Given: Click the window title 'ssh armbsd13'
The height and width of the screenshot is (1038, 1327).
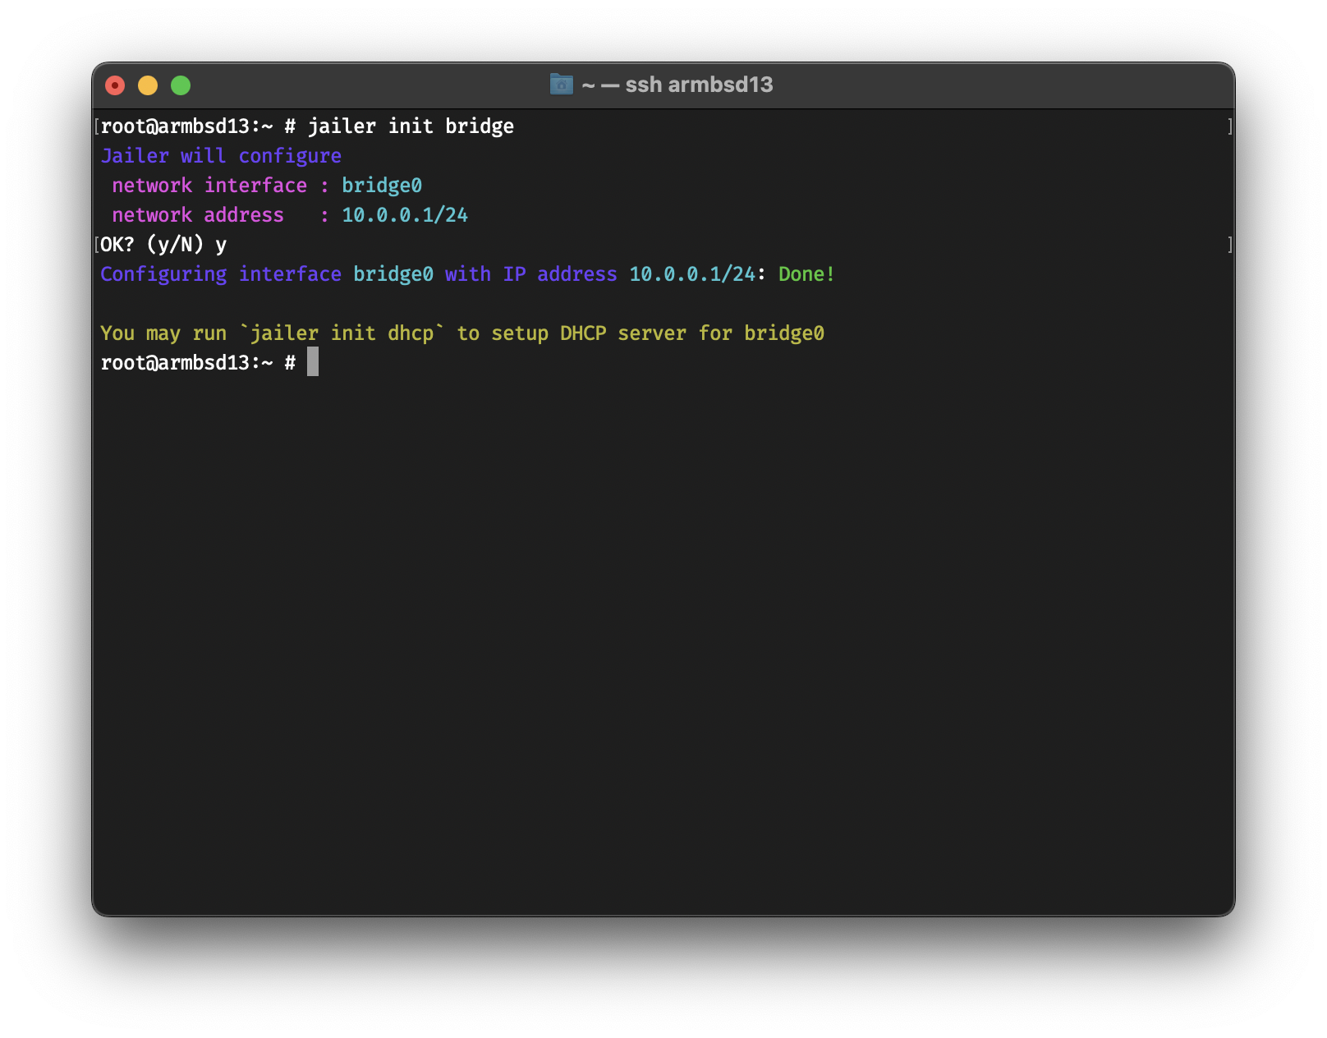Looking at the screenshot, I should (699, 85).
